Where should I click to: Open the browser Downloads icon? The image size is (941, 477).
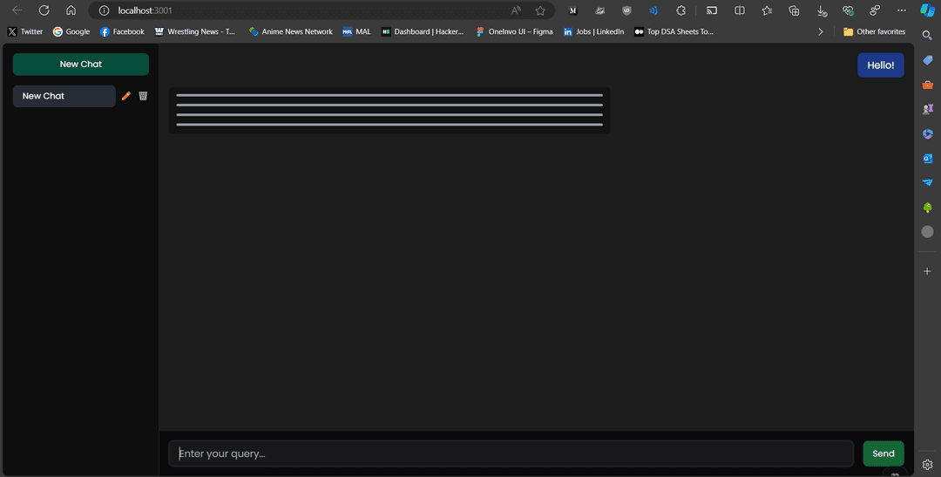pyautogui.click(x=821, y=10)
